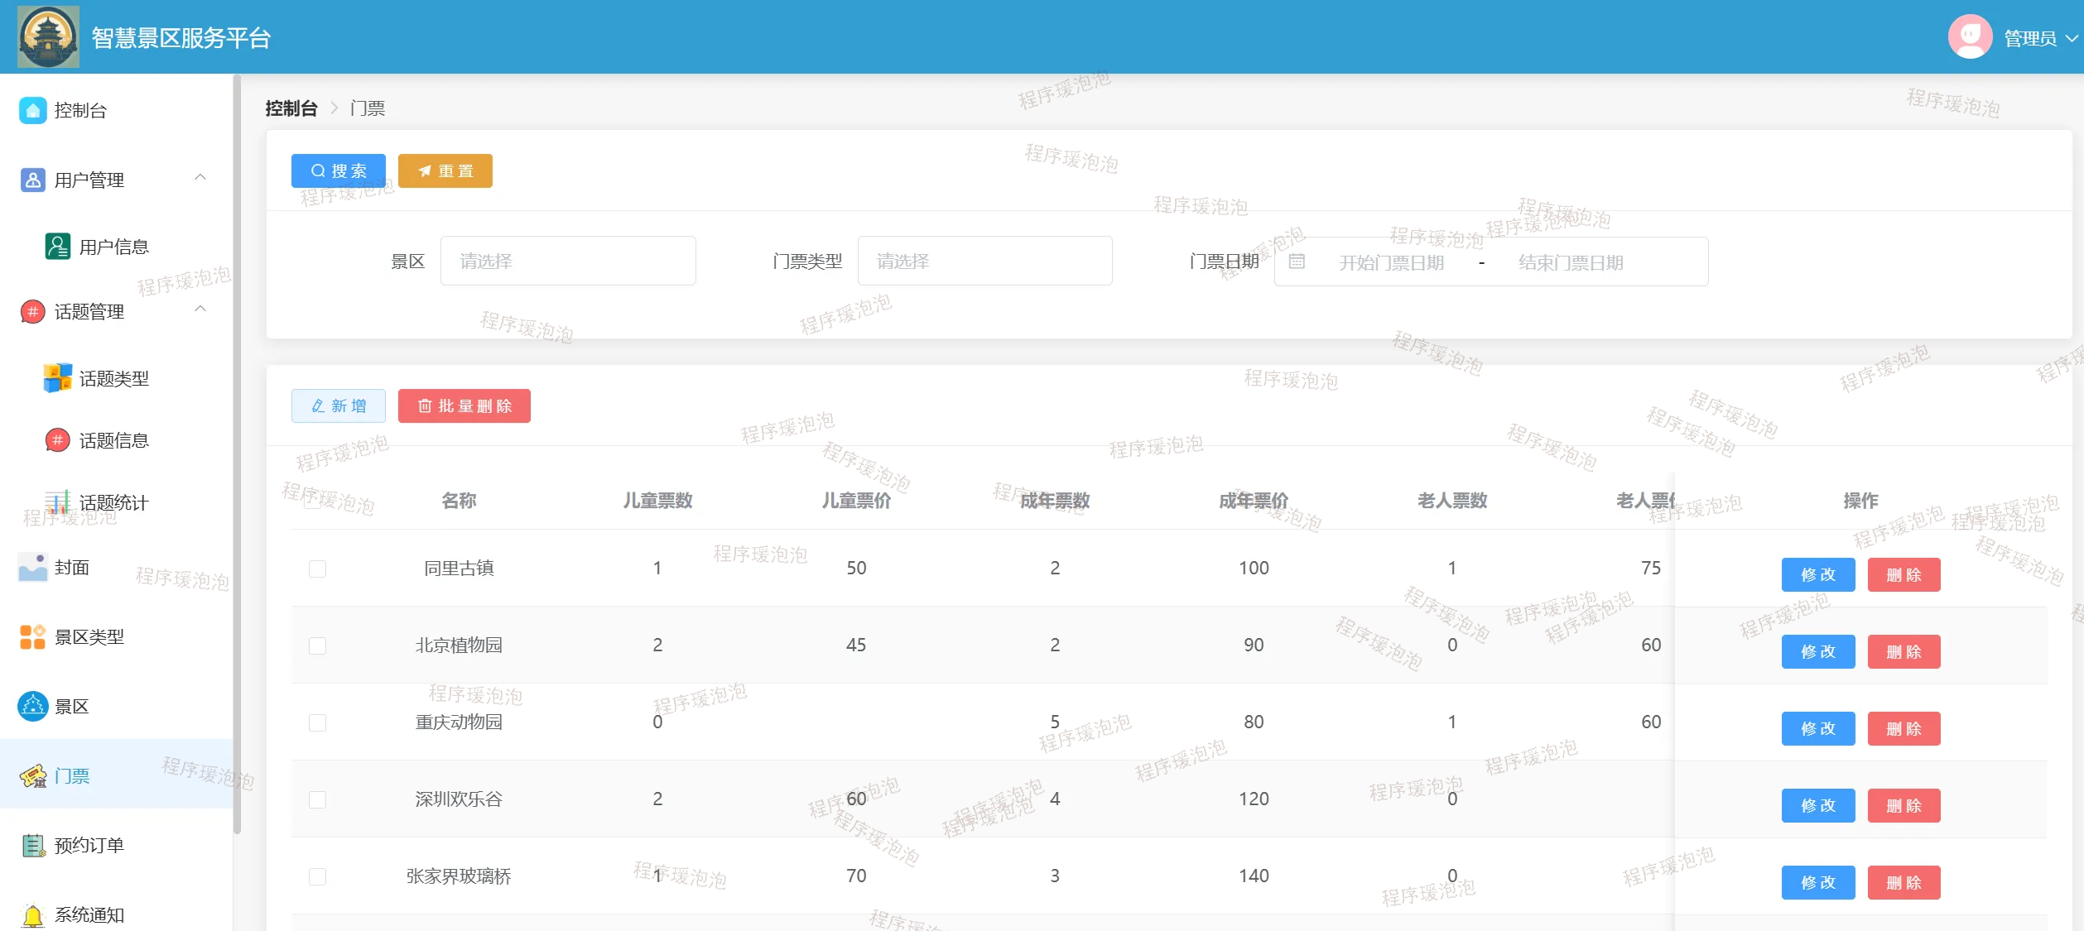Click the 控制台 home icon in sidebar
This screenshot has width=2084, height=931.
click(x=32, y=110)
